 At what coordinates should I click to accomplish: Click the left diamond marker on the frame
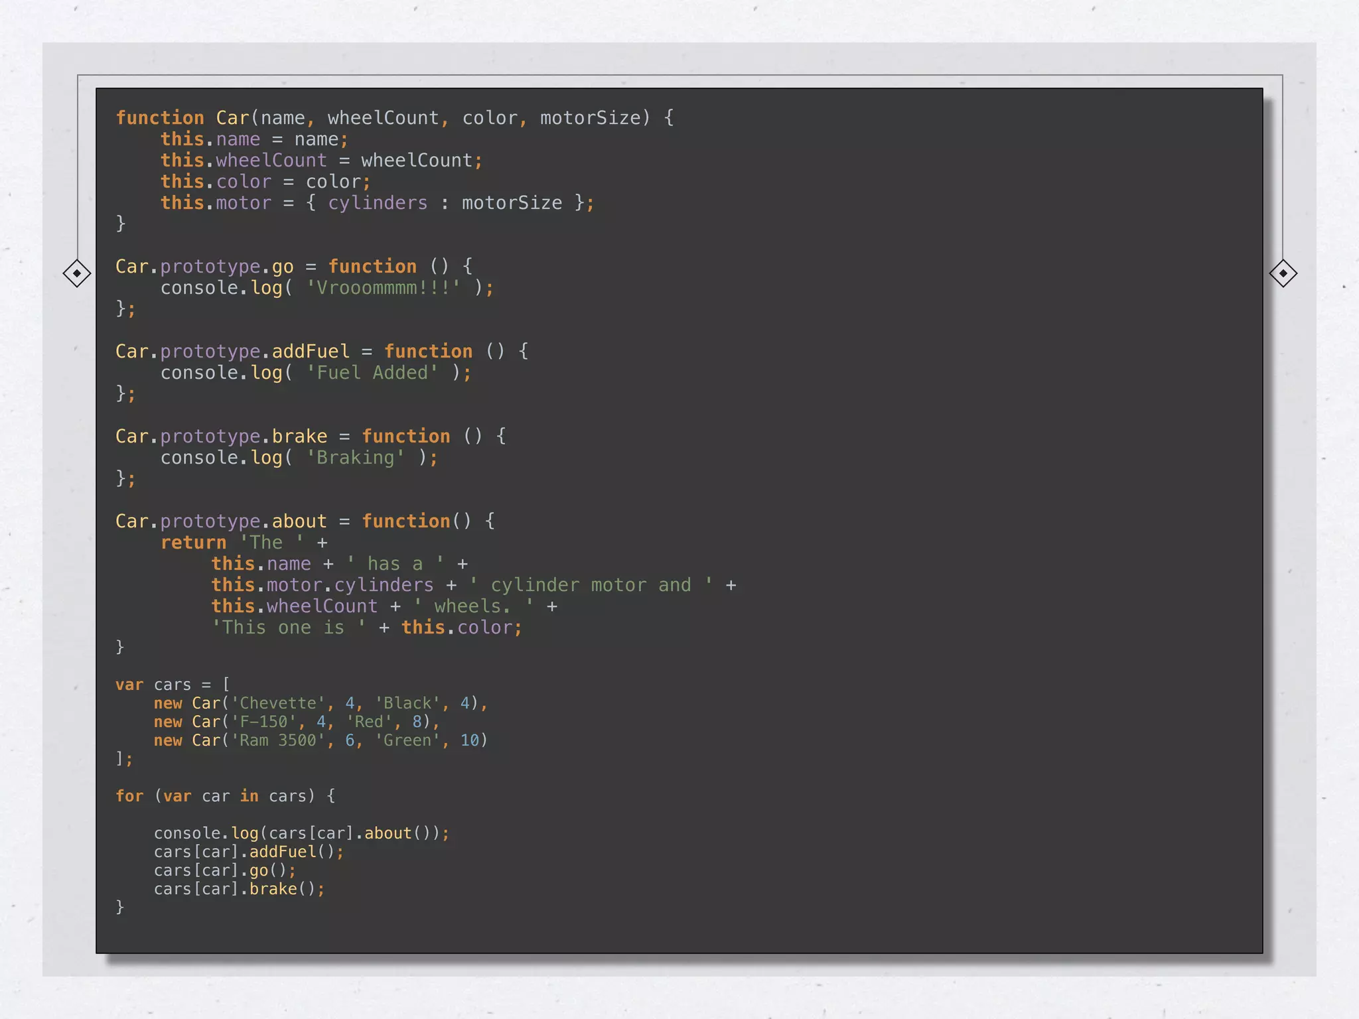[x=77, y=273]
